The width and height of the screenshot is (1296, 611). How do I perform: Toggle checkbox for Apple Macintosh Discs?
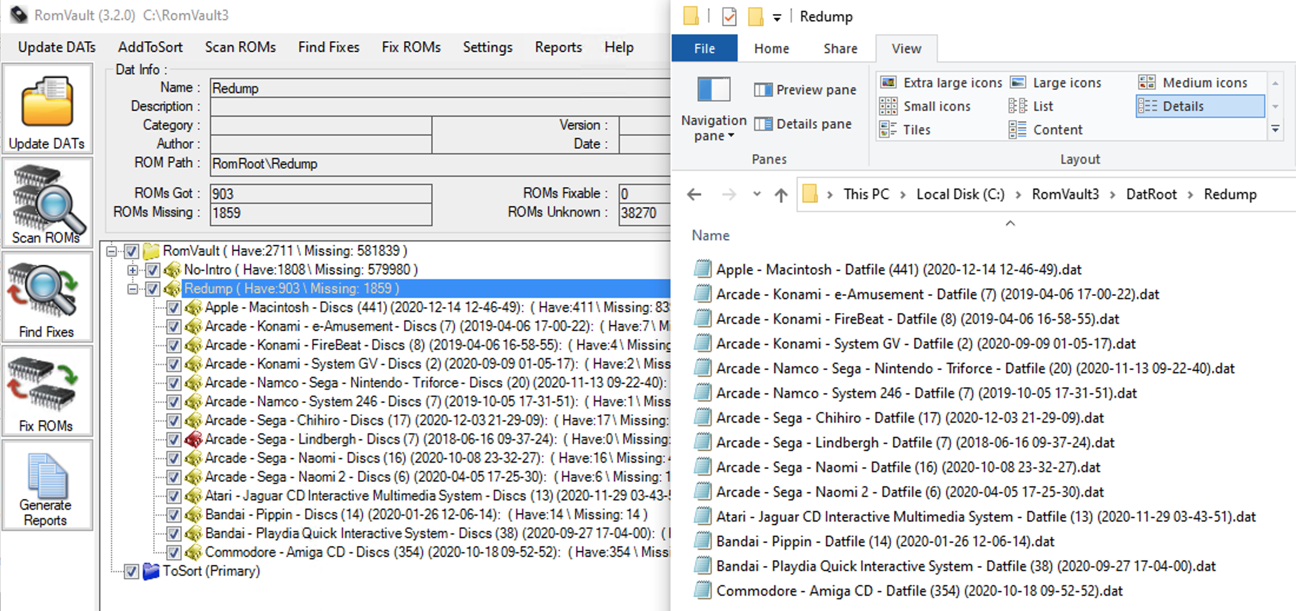[x=174, y=308]
